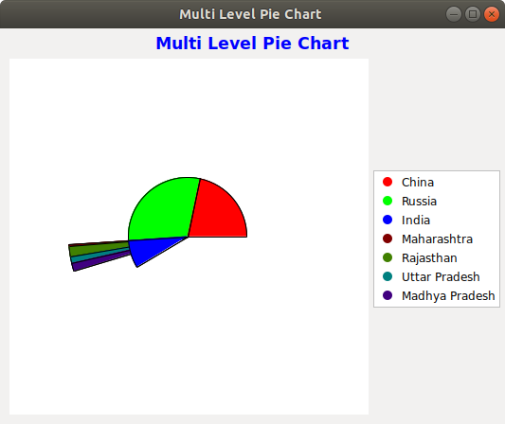Click the red China legend dot
Screen dimensions: 505x424
tap(388, 182)
